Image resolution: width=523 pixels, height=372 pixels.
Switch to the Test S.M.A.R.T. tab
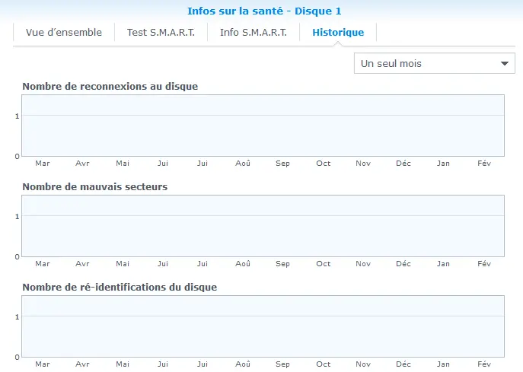161,33
